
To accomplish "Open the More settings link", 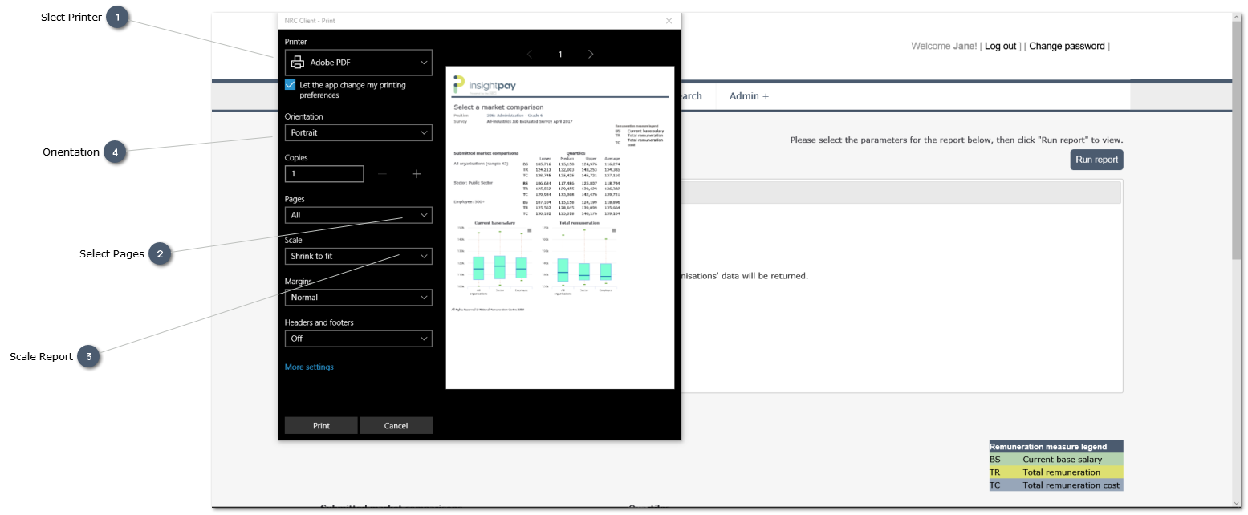I will [x=309, y=367].
